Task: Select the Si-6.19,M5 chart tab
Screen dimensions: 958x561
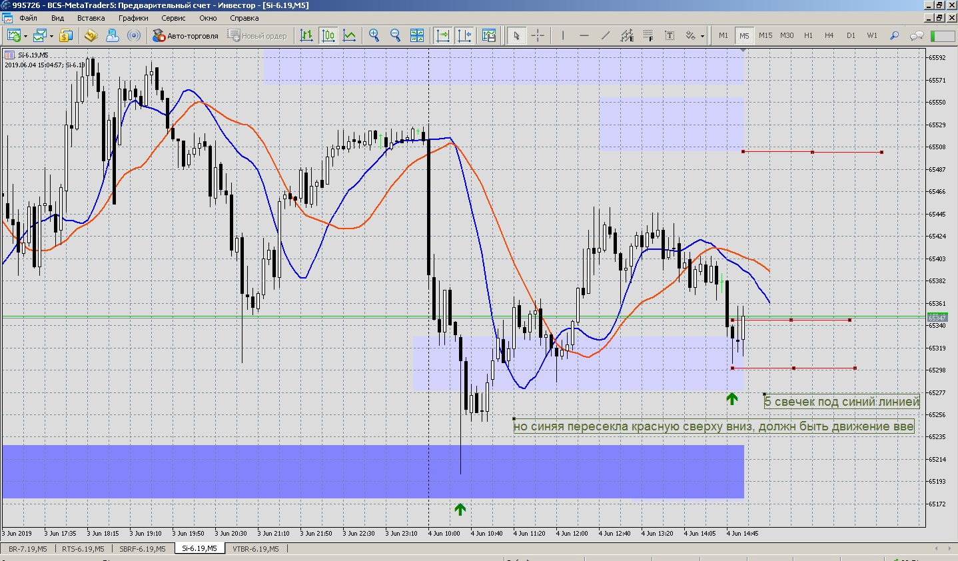Action: [x=199, y=549]
